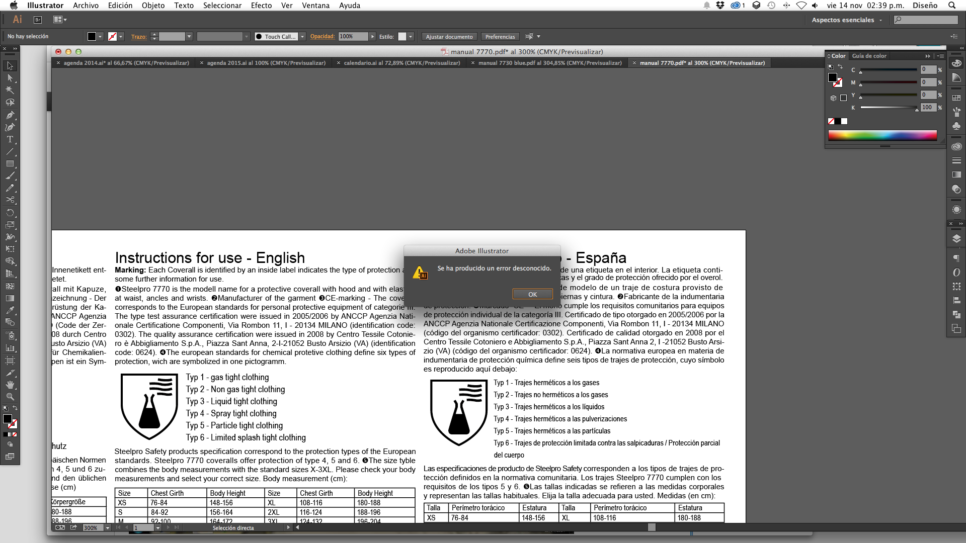Select the Selection tool in toolbar
966x543 pixels.
click(x=9, y=65)
